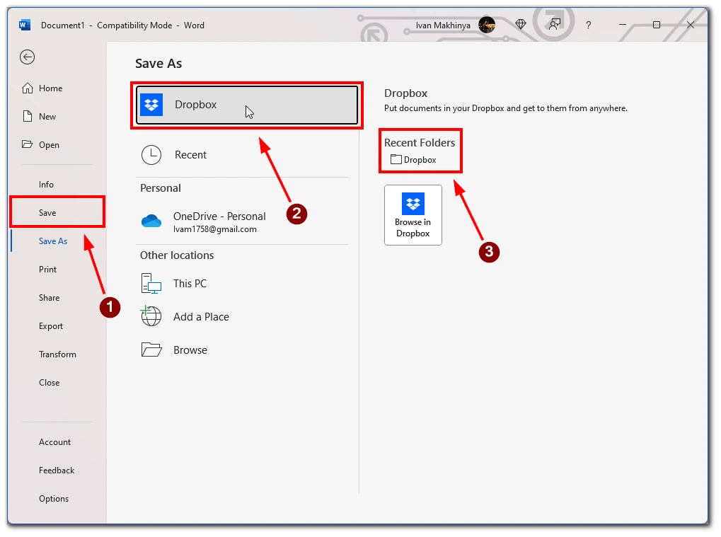Click the Add a Place globe icon

[151, 316]
